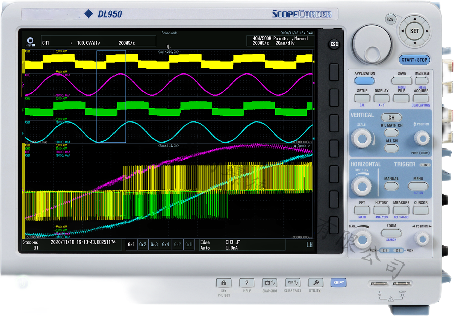Click the '20ms/div' time base readout
This screenshot has width=454, height=316.
pos(285,43)
